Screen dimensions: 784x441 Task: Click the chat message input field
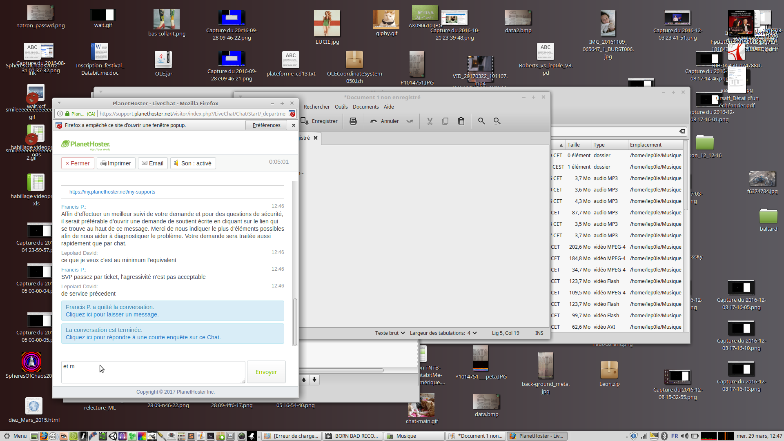pyautogui.click(x=153, y=372)
